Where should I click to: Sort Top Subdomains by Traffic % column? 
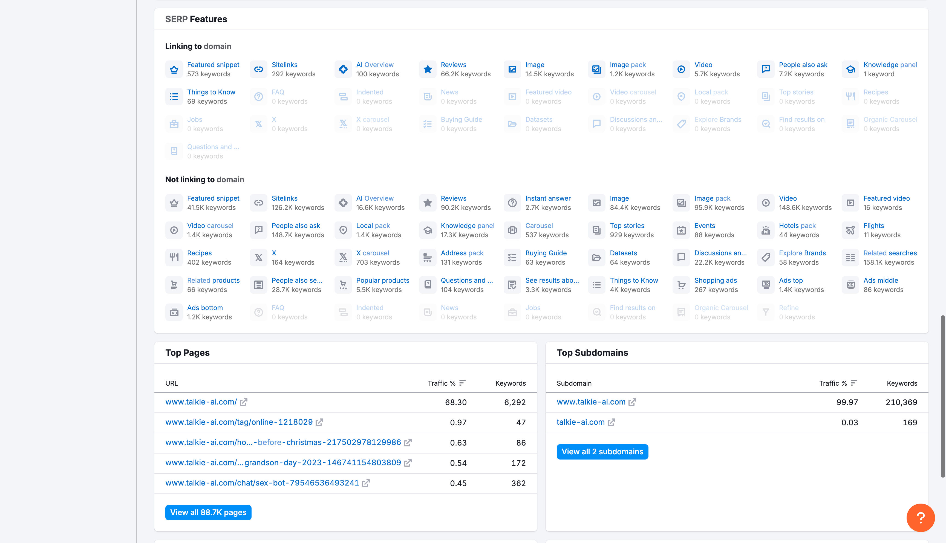[838, 383]
